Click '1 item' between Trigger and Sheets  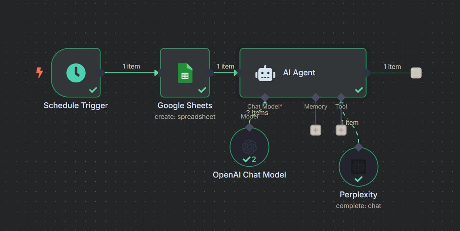point(131,67)
